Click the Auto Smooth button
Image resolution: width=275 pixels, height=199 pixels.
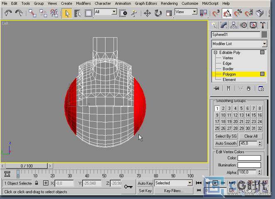(x=226, y=144)
